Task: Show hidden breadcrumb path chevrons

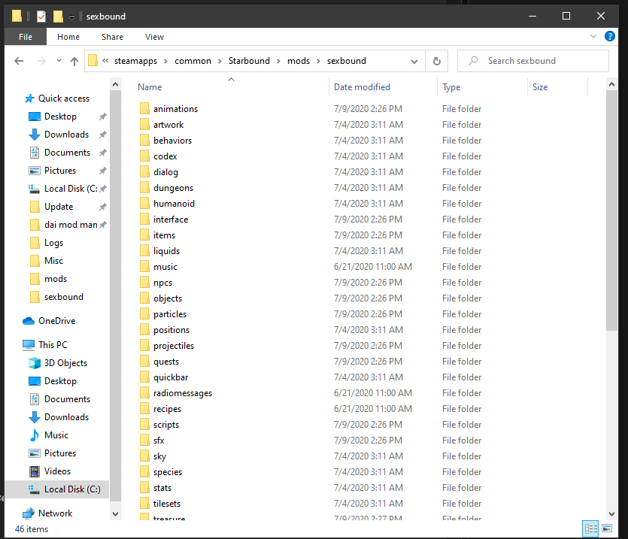Action: (x=105, y=61)
